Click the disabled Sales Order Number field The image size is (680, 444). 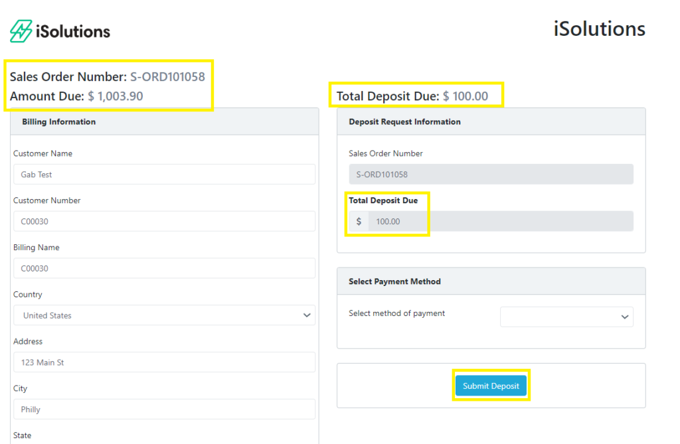pyautogui.click(x=491, y=175)
